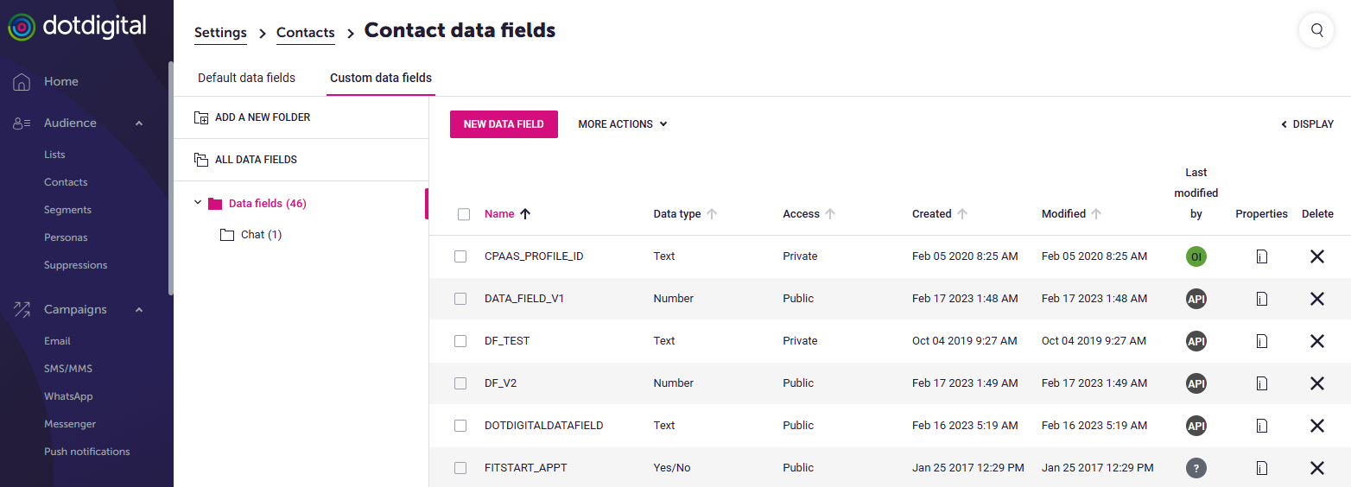Open properties icon for CPAAS_PROFILE_ID
The height and width of the screenshot is (487, 1351).
(1261, 256)
